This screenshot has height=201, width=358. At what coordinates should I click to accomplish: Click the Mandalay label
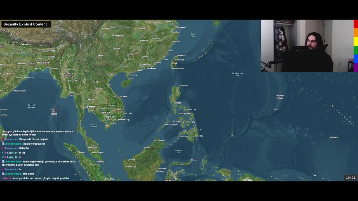[x=72, y=70]
